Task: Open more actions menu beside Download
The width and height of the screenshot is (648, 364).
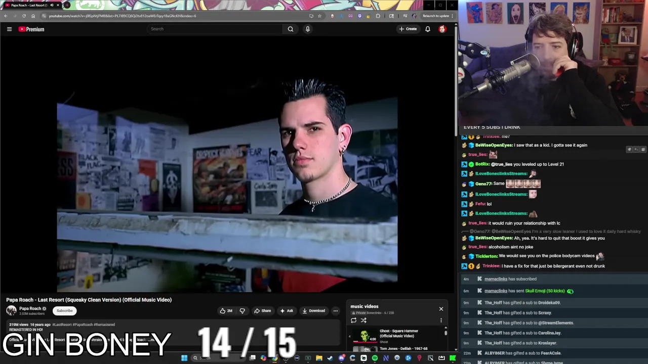Action: click(x=336, y=311)
